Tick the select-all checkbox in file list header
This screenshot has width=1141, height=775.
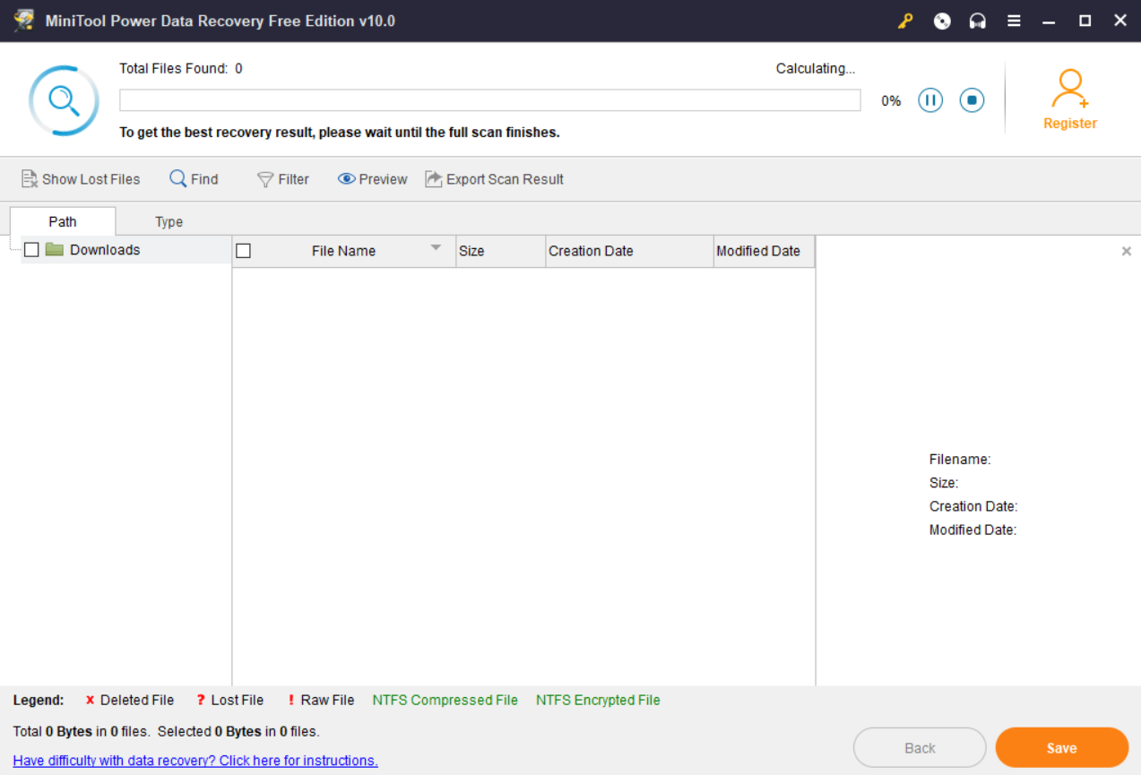click(x=243, y=251)
